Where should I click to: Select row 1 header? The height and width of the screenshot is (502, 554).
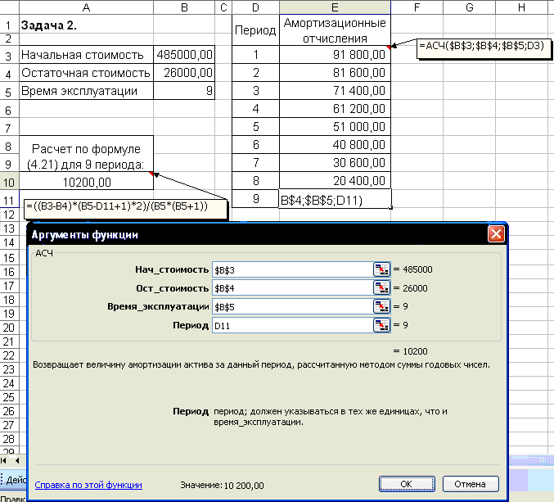coord(9,25)
